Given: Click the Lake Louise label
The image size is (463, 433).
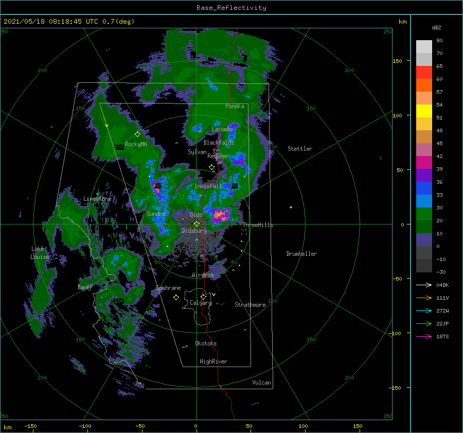Looking at the screenshot, I should pyautogui.click(x=40, y=253).
